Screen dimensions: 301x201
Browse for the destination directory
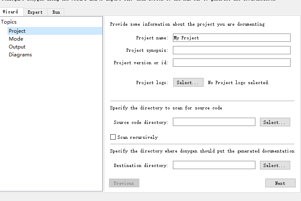(x=275, y=165)
